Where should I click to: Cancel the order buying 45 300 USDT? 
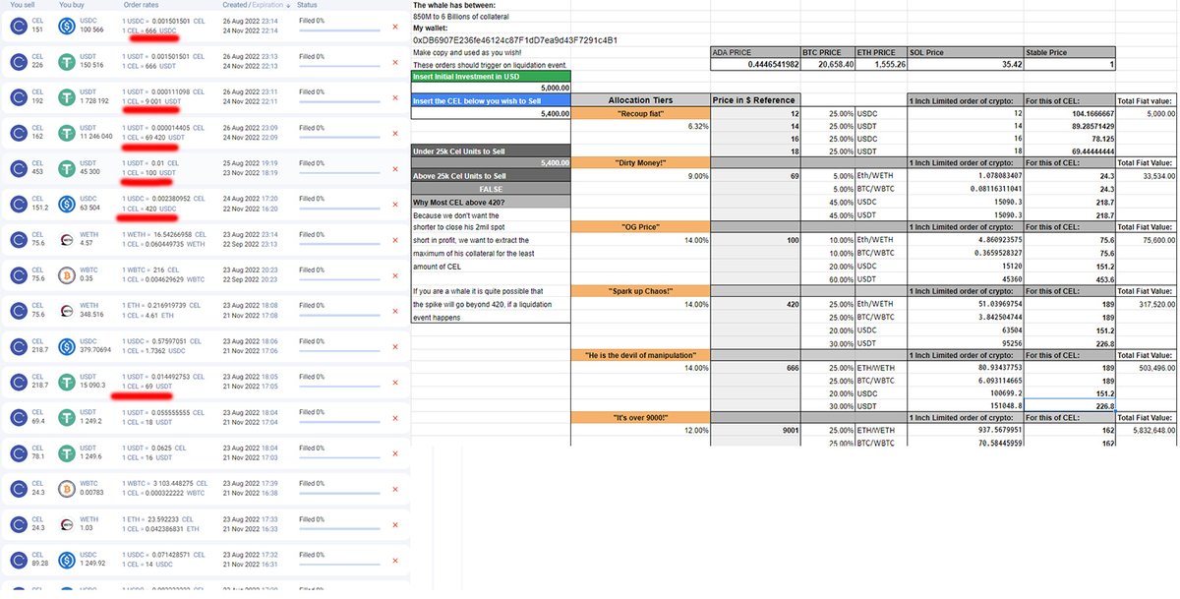(x=394, y=168)
